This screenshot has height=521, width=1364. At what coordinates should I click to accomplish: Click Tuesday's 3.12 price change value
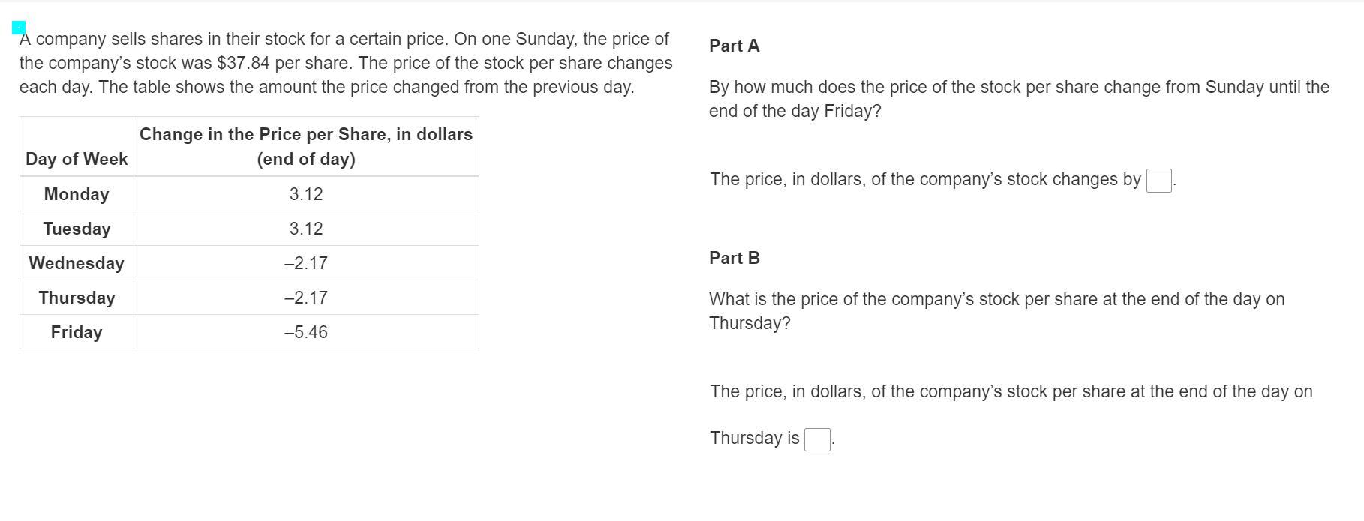tap(306, 229)
